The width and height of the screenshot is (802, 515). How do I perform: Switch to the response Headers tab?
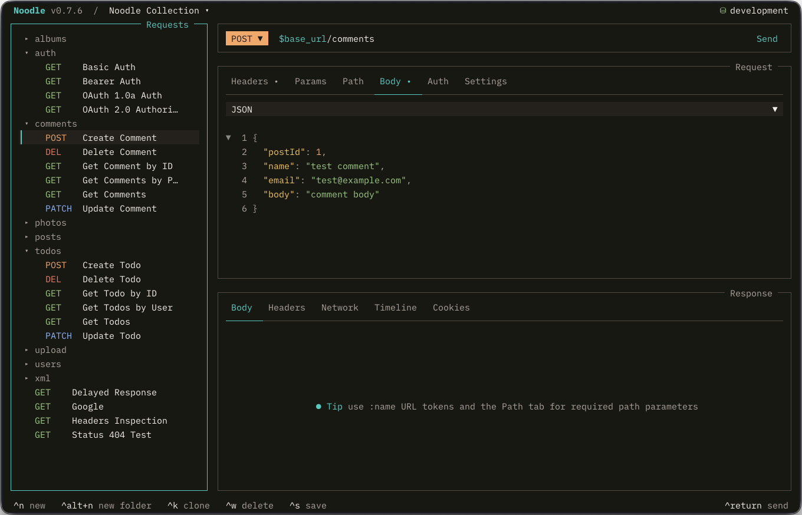287,308
